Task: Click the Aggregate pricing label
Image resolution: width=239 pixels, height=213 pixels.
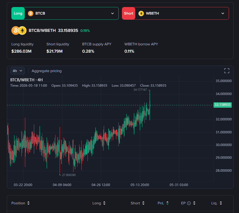Action: [47, 71]
